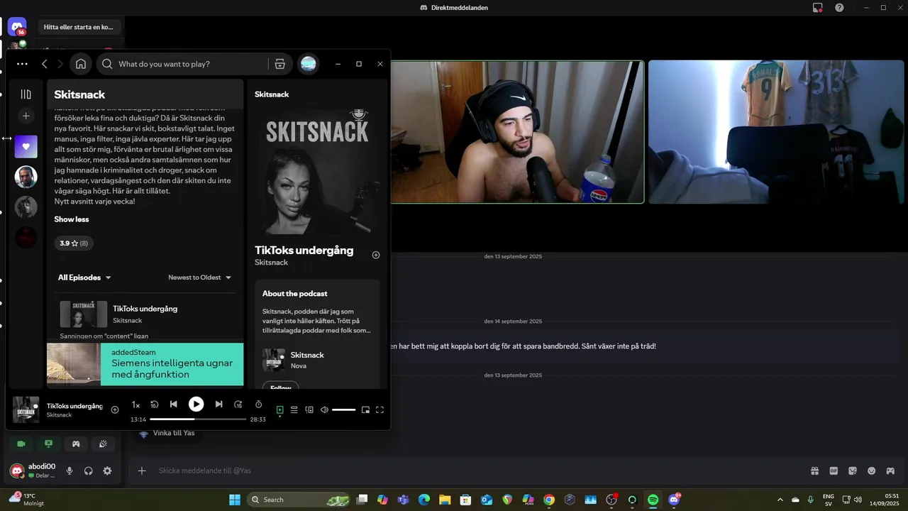
Task: Toggle the Now Playing view panel
Action: coord(279,410)
